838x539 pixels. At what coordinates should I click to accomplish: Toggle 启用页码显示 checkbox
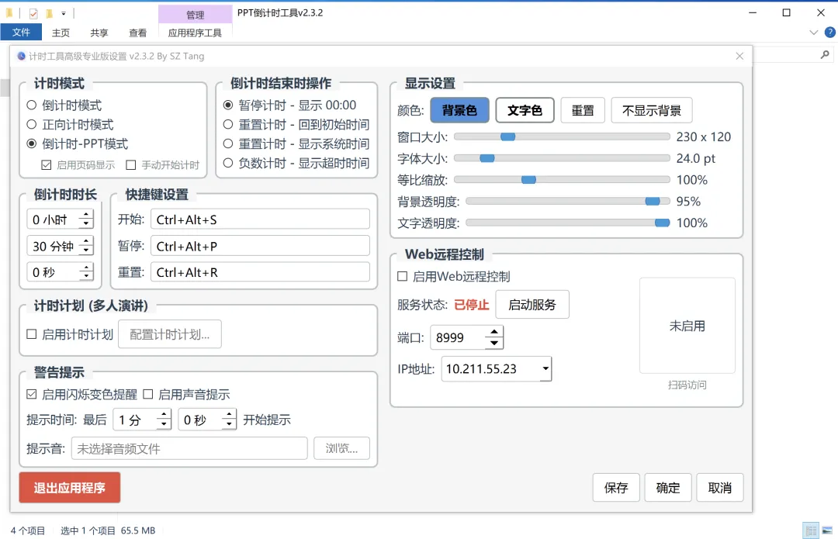(78, 165)
